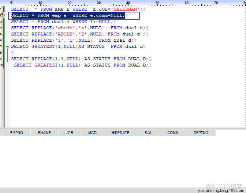Click REPLACE keyword on line 6
Viewport: 246px width, 193px height.
click(x=42, y=40)
